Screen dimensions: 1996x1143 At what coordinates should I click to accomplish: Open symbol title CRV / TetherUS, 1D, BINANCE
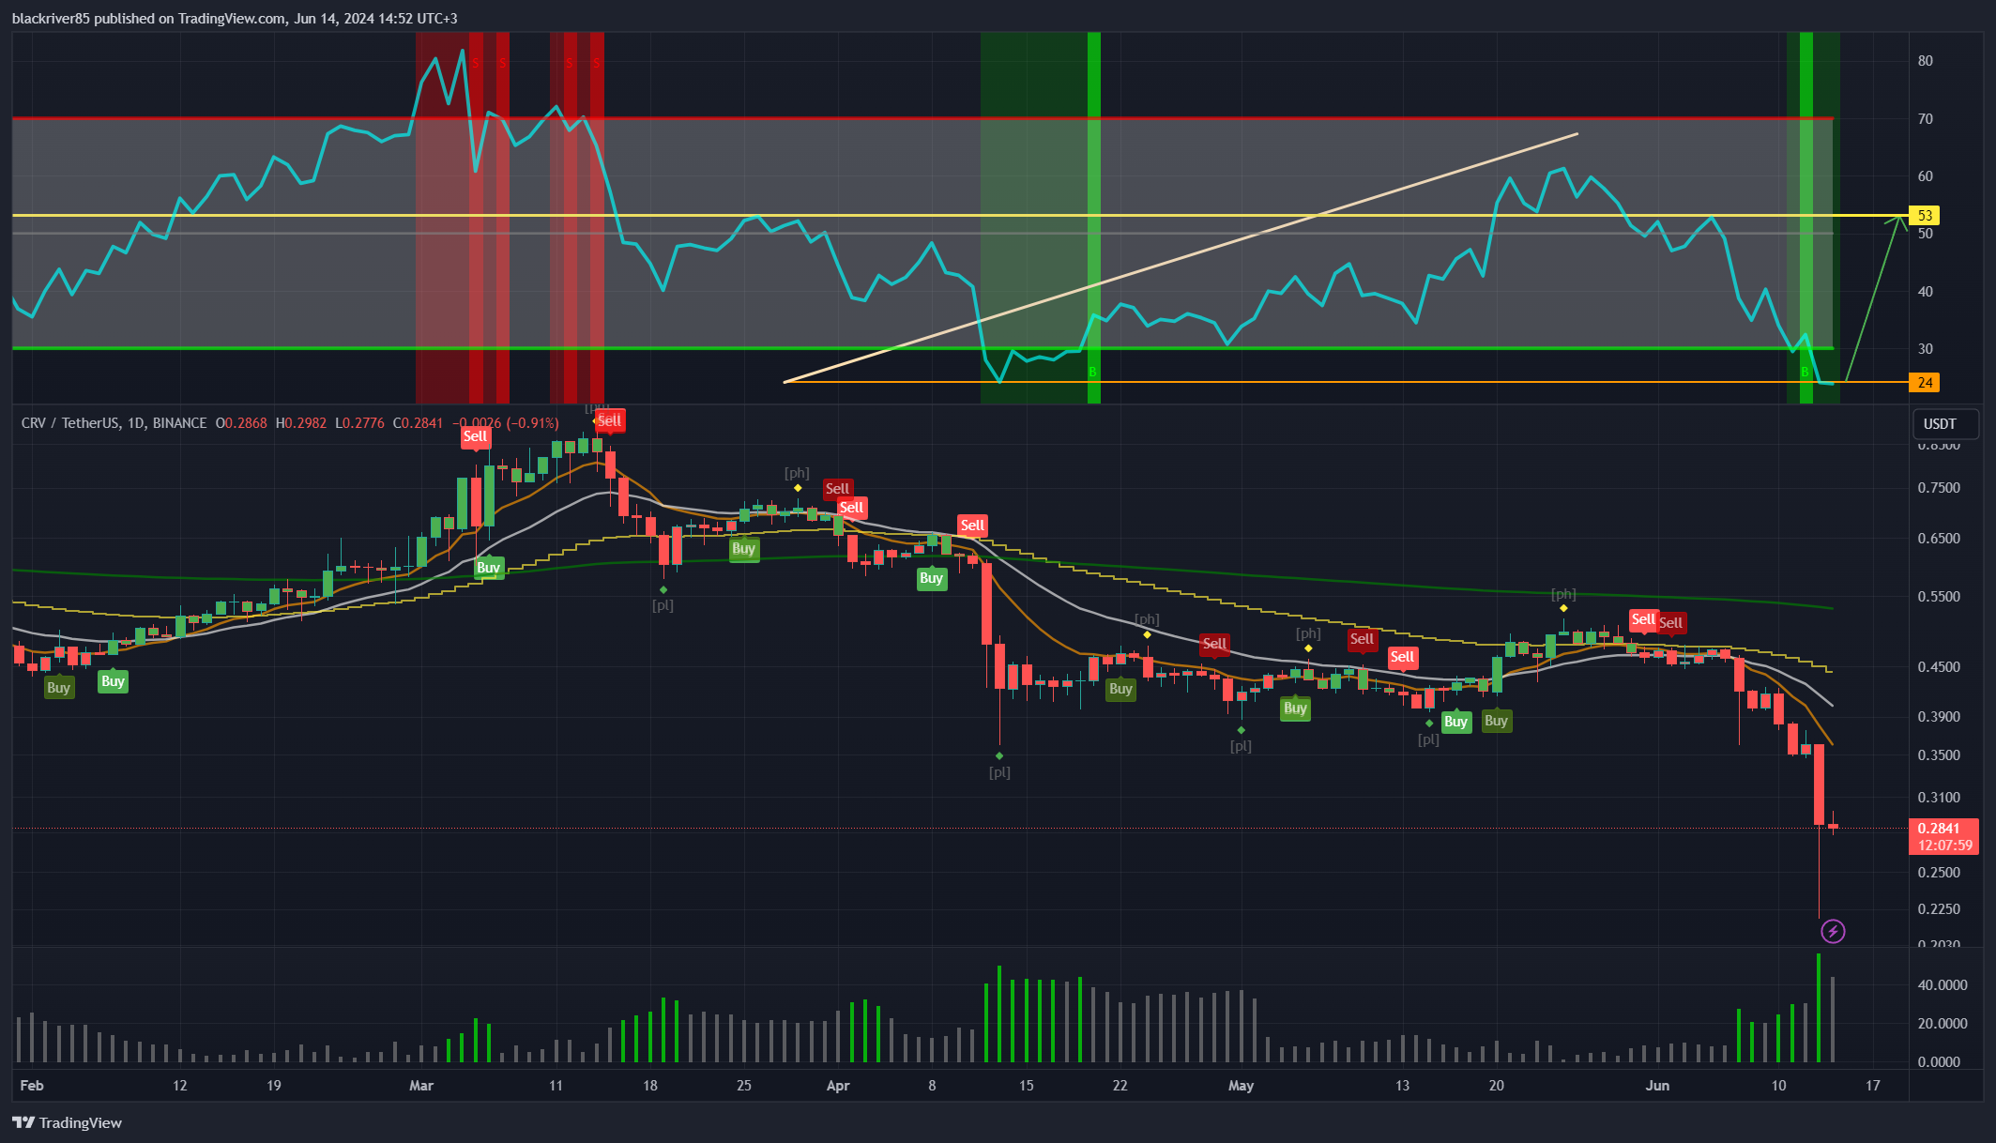tap(114, 423)
